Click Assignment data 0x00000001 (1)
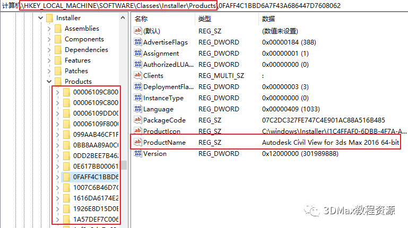 tap(285, 54)
